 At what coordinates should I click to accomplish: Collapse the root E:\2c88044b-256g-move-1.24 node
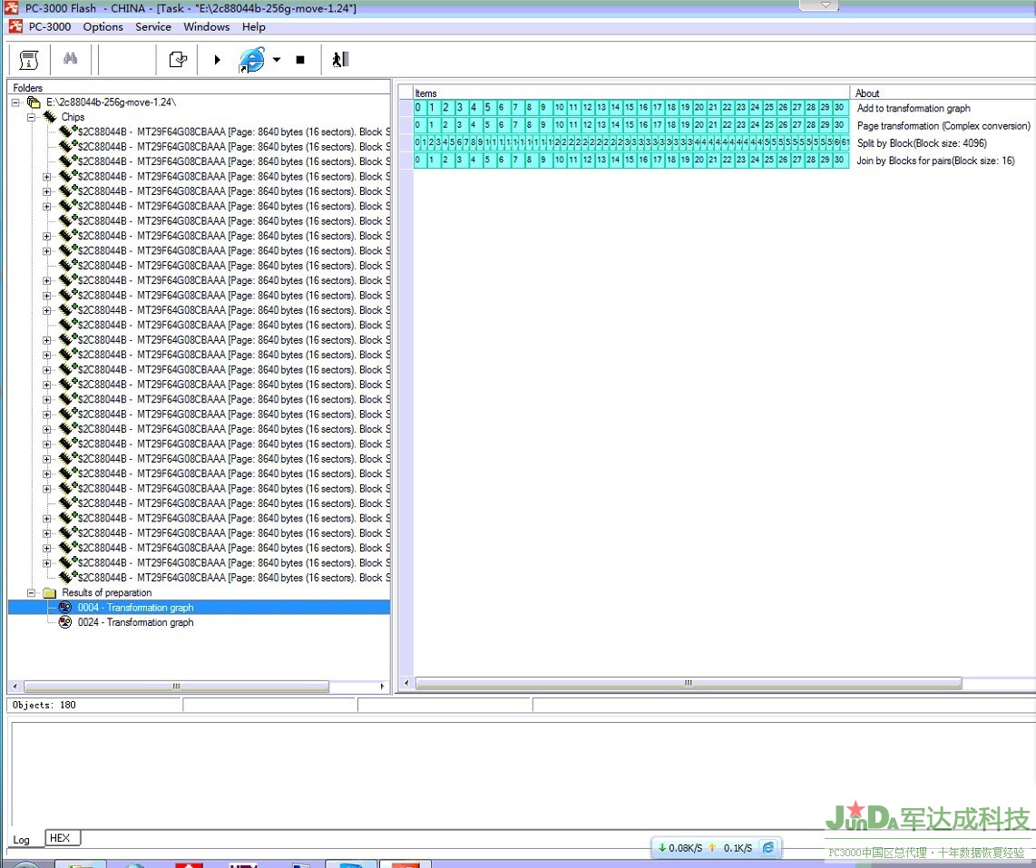16,102
